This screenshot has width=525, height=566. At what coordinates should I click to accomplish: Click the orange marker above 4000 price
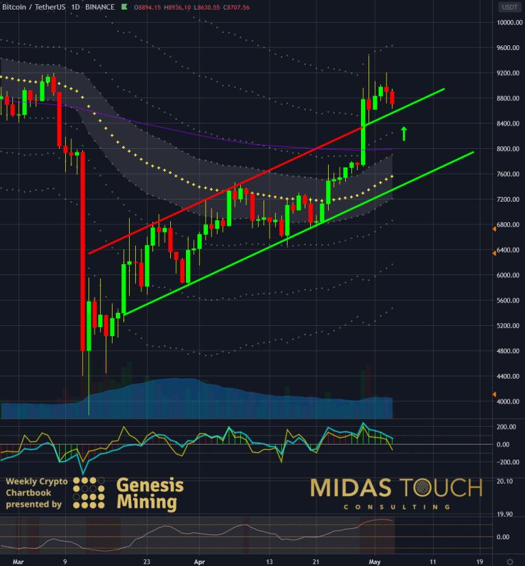[x=494, y=394]
